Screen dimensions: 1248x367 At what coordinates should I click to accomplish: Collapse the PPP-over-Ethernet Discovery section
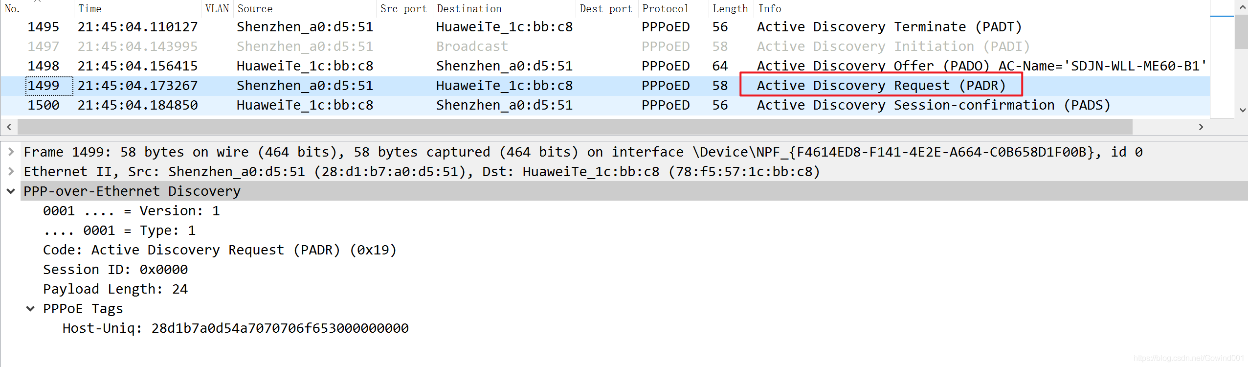(x=11, y=191)
